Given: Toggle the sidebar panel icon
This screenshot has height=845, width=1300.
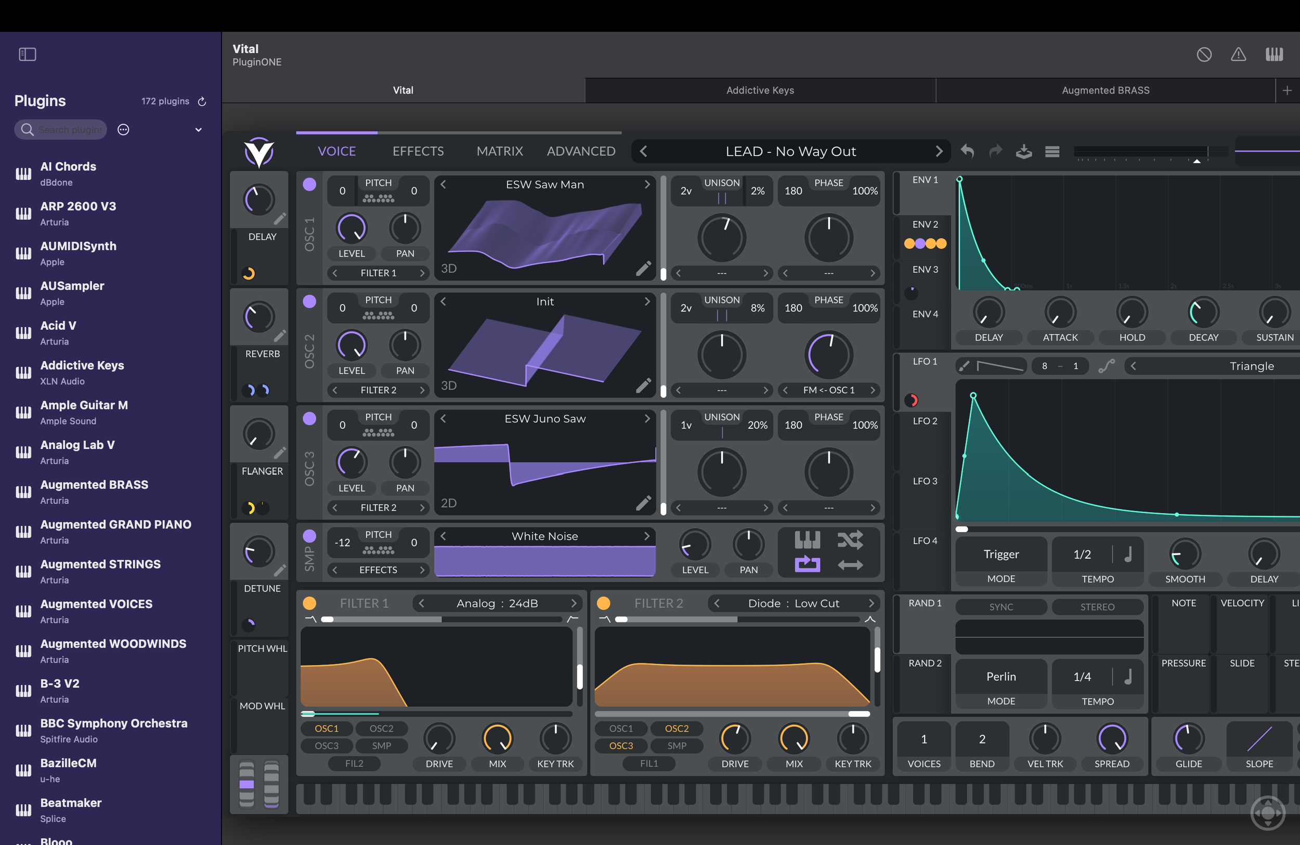Looking at the screenshot, I should pyautogui.click(x=28, y=54).
